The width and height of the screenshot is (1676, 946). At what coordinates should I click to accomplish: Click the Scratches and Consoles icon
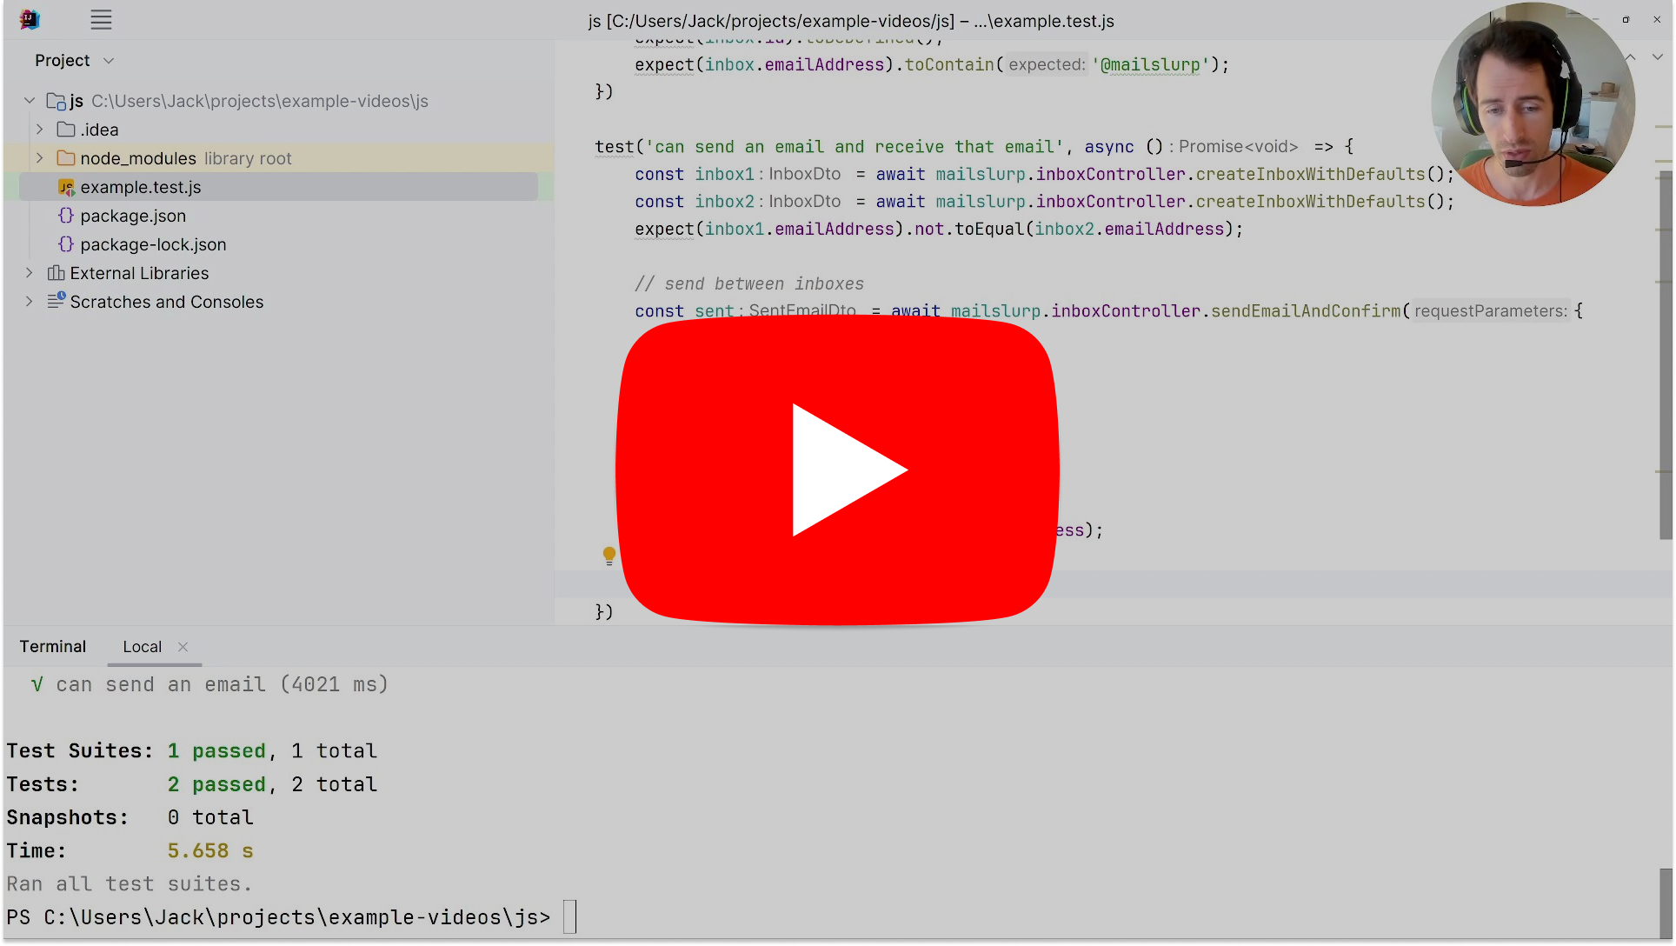pyautogui.click(x=57, y=301)
